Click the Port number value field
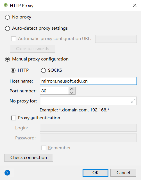The image size is (141, 180). (x=54, y=91)
